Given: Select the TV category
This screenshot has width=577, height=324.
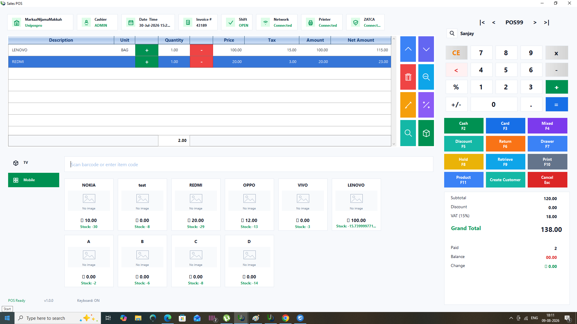Looking at the screenshot, I should click(34, 163).
